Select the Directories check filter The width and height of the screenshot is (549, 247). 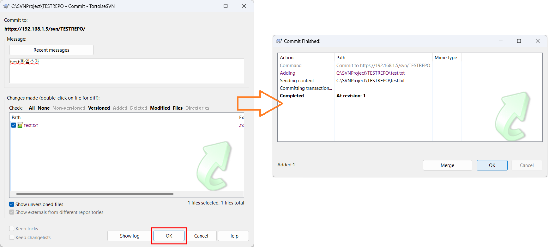[x=197, y=108]
